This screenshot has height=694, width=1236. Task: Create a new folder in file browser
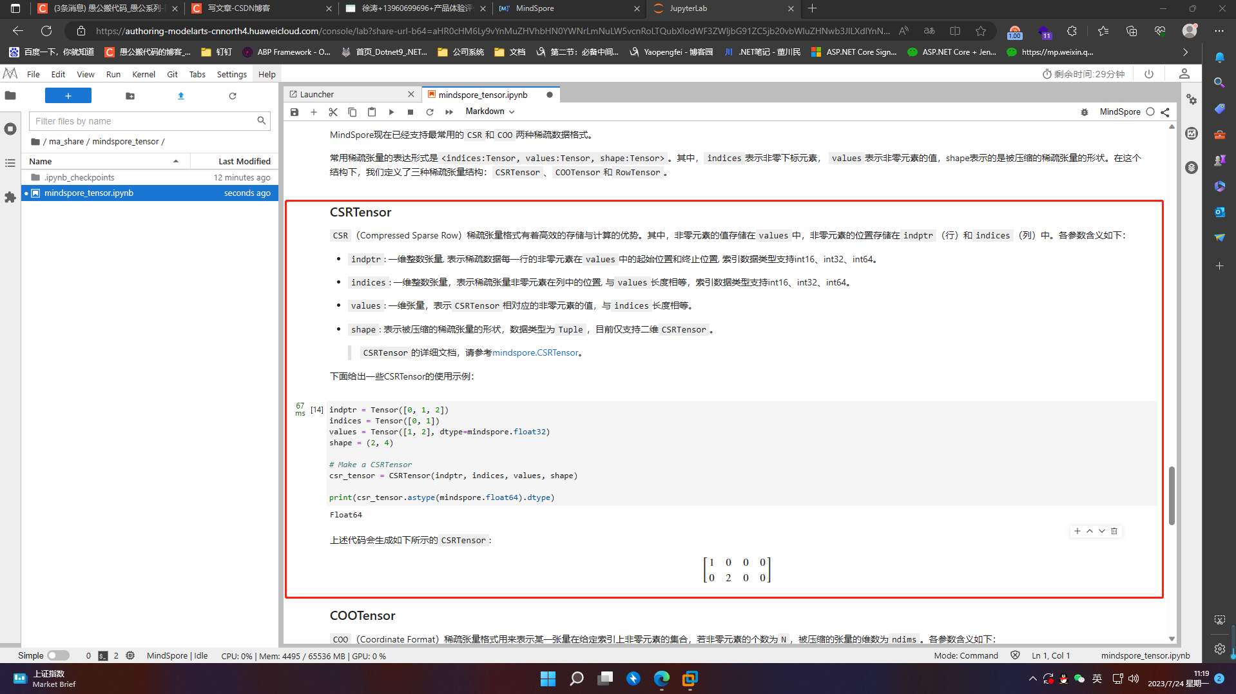(x=130, y=96)
